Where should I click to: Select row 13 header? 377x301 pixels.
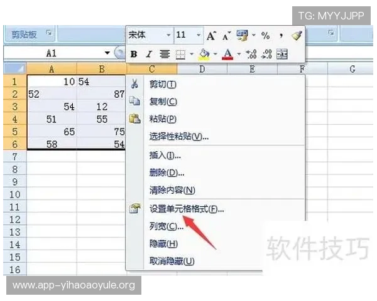[14, 232]
